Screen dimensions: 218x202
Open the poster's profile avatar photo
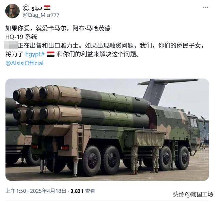click(x=12, y=11)
